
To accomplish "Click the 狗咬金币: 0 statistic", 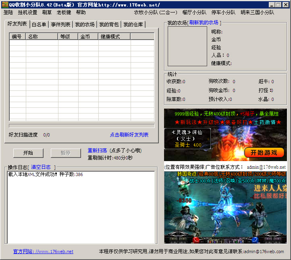I will click(222, 90).
